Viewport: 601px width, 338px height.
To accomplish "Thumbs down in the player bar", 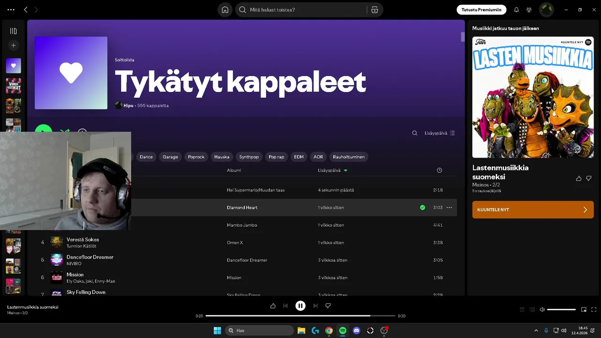I will coord(328,306).
